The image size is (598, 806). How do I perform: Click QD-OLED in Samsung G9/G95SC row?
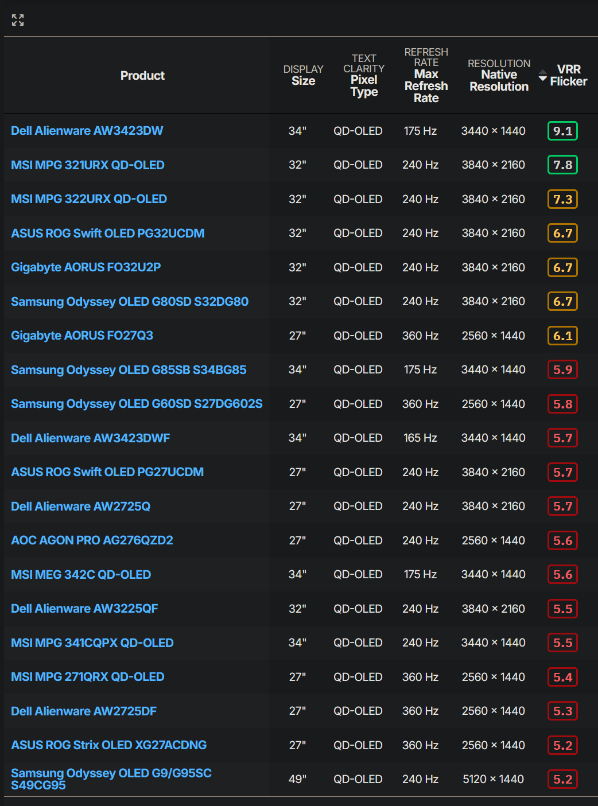coord(358,779)
